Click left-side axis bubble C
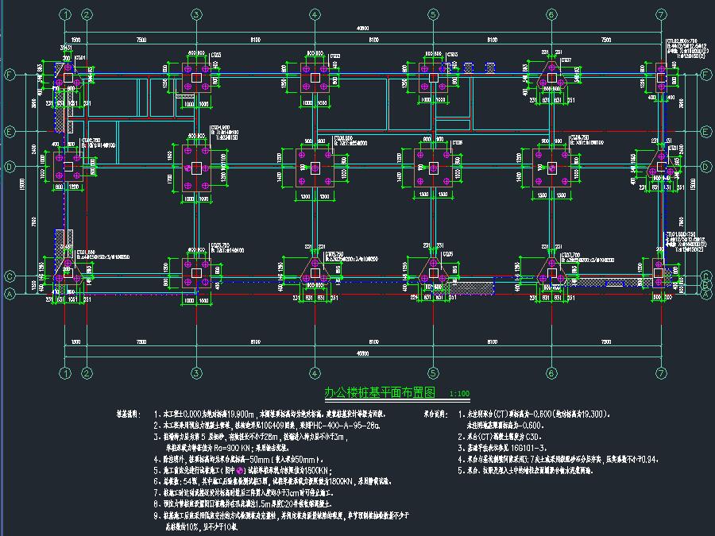 (x=10, y=276)
